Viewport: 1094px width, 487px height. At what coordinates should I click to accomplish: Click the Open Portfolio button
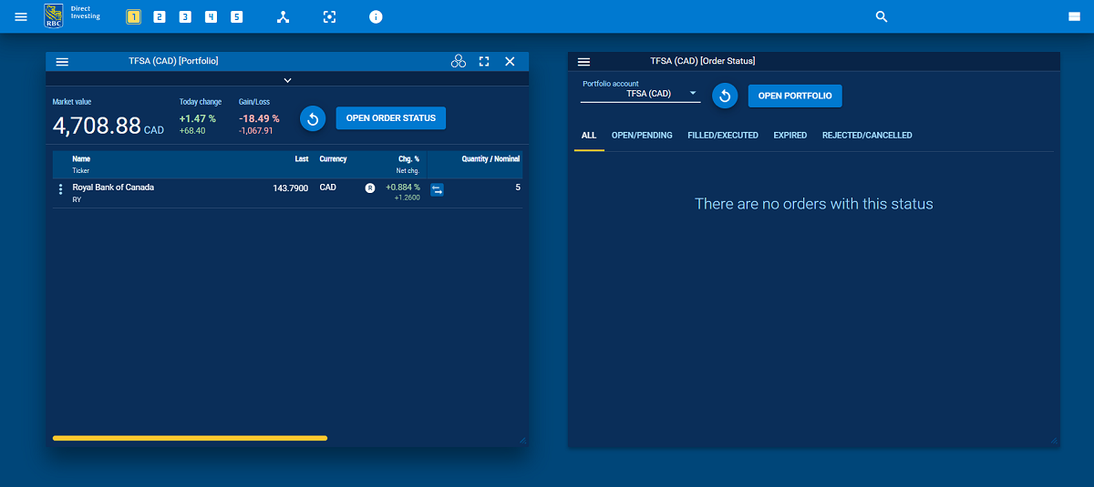pyautogui.click(x=795, y=96)
